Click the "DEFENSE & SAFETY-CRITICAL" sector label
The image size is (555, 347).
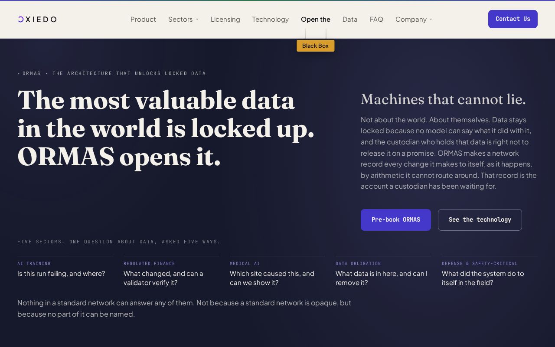(480, 263)
